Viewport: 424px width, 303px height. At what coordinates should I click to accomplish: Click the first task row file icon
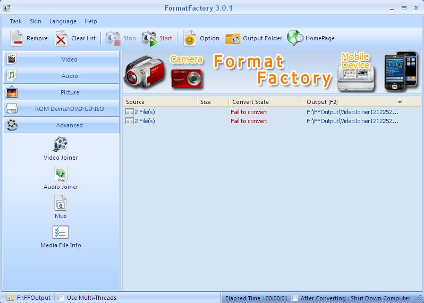[130, 112]
